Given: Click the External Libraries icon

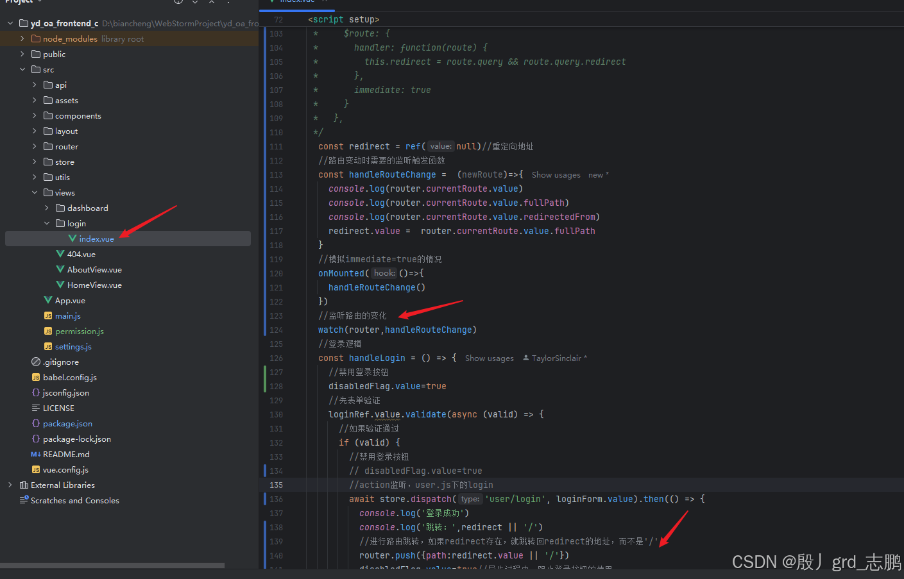Looking at the screenshot, I should 24,485.
